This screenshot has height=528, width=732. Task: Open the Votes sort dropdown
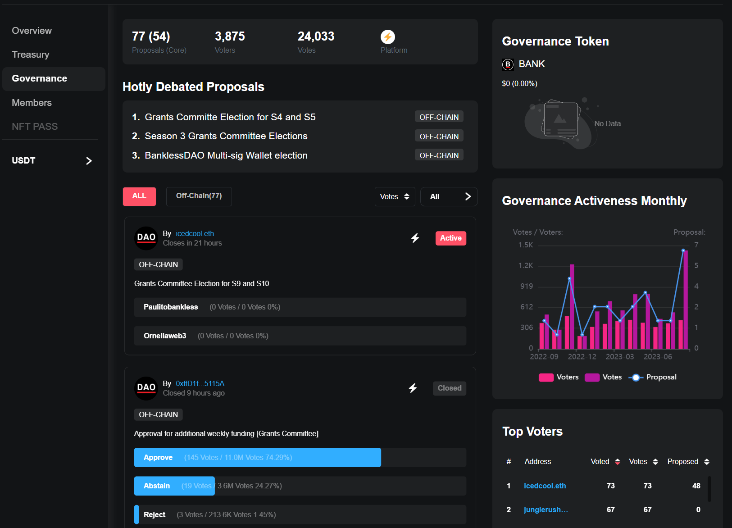click(x=395, y=196)
